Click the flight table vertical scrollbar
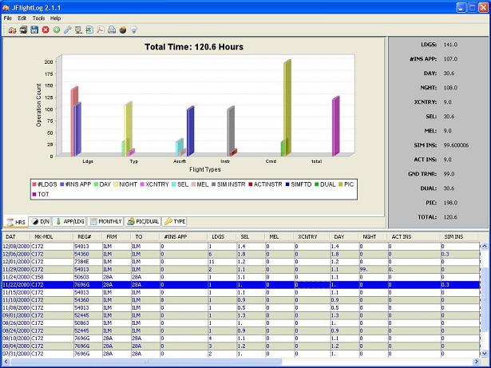This screenshot has height=368, width=491. [x=483, y=303]
